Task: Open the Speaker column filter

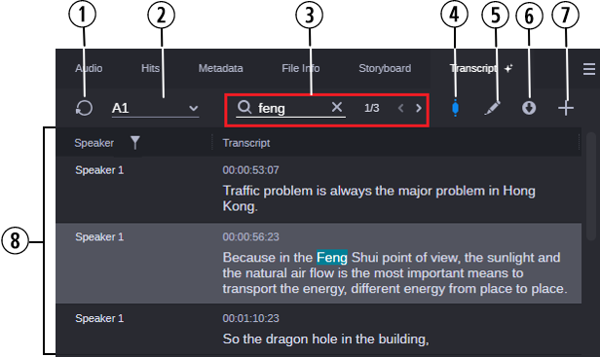Action: point(135,143)
